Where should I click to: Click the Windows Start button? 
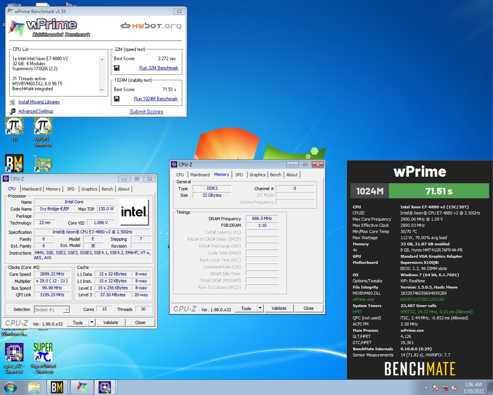(x=10, y=387)
